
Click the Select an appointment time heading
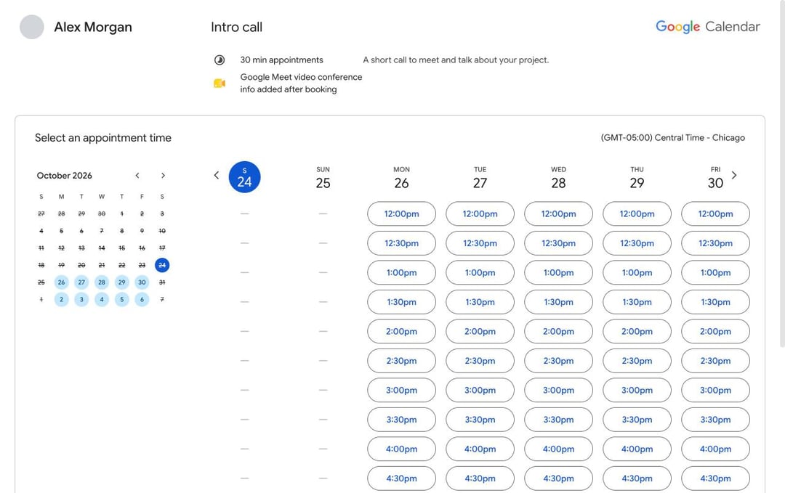pyautogui.click(x=103, y=138)
